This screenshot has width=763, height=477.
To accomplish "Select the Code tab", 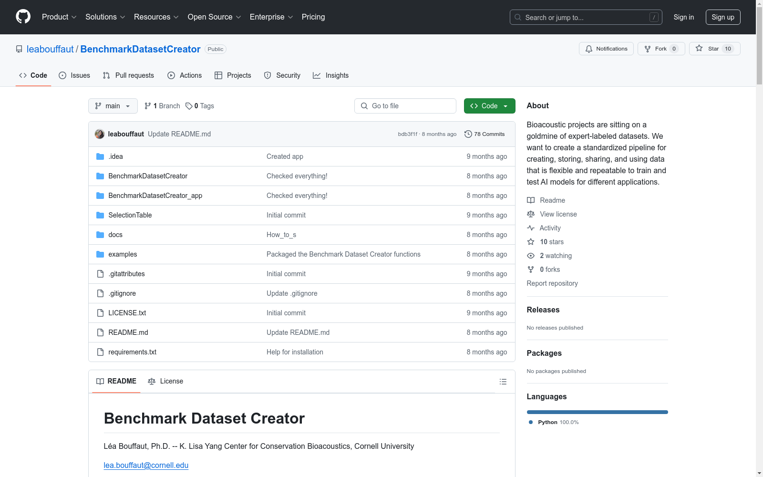I will [x=33, y=75].
